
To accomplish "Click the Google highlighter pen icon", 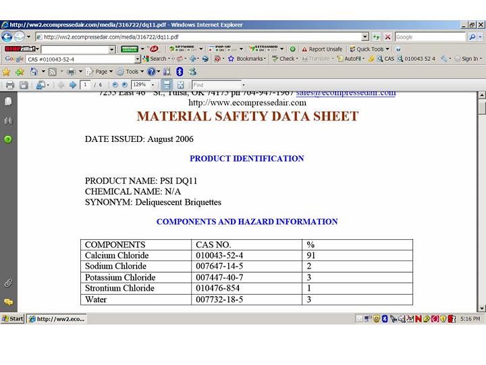I will click(x=371, y=59).
